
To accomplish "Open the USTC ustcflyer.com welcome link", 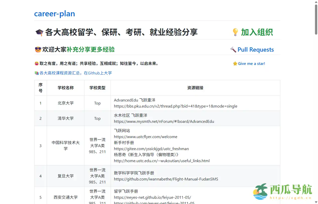I will coord(145,137).
